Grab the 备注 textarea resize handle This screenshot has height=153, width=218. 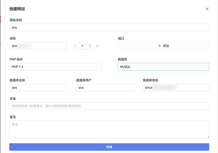[x=208, y=136]
